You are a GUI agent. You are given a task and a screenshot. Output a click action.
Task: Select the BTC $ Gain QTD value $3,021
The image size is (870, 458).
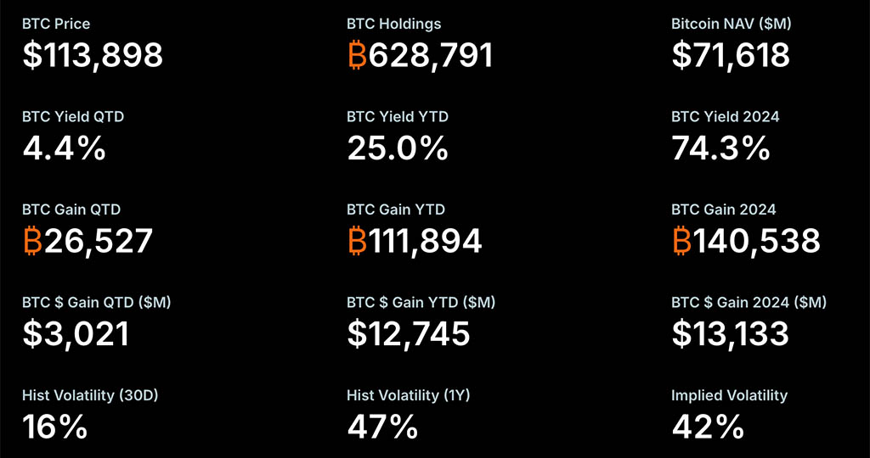76,334
